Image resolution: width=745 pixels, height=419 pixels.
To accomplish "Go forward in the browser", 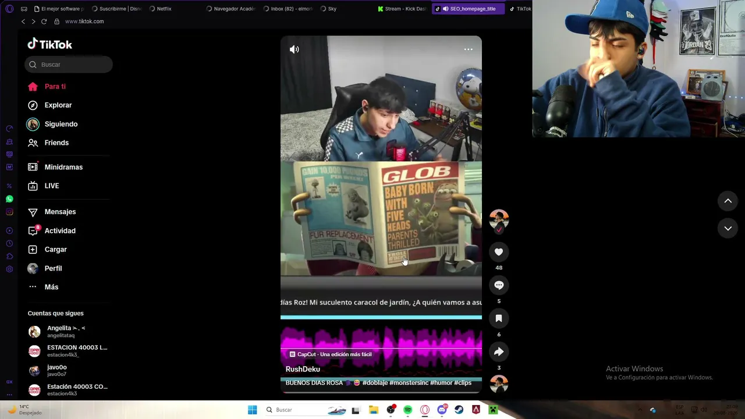I will [x=33, y=22].
